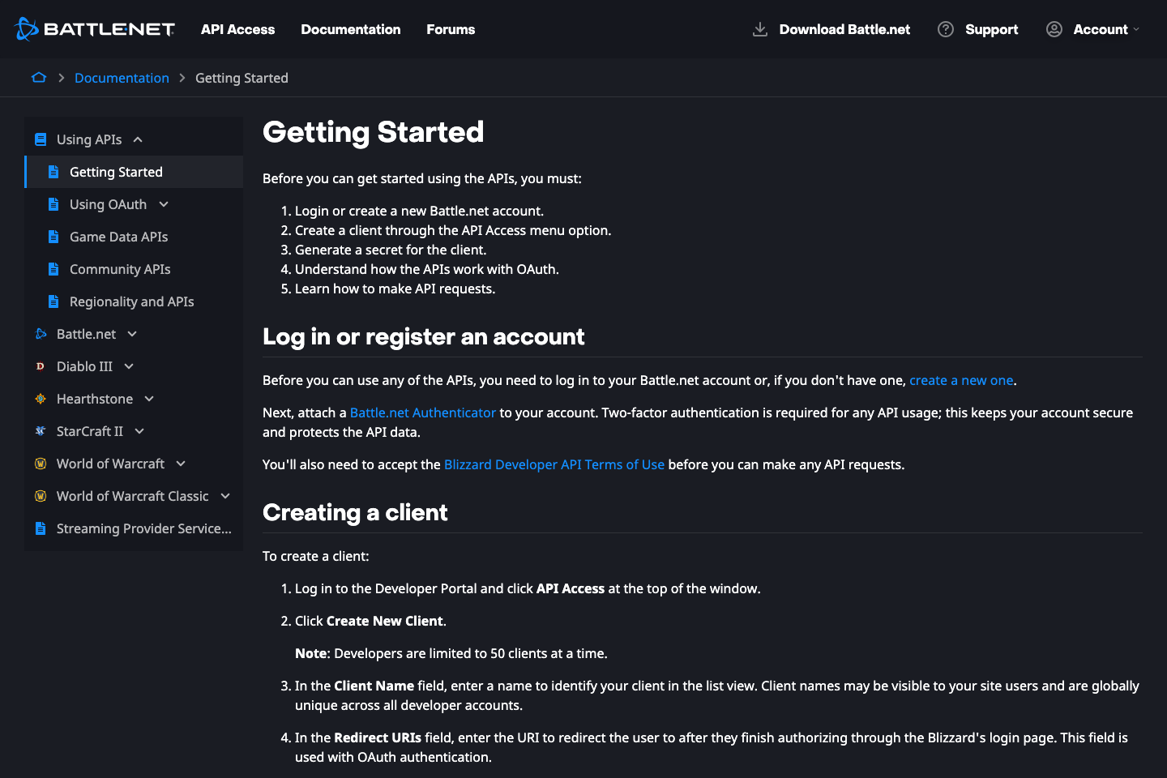Click the StarCraft II icon in the sidebar

[41, 431]
